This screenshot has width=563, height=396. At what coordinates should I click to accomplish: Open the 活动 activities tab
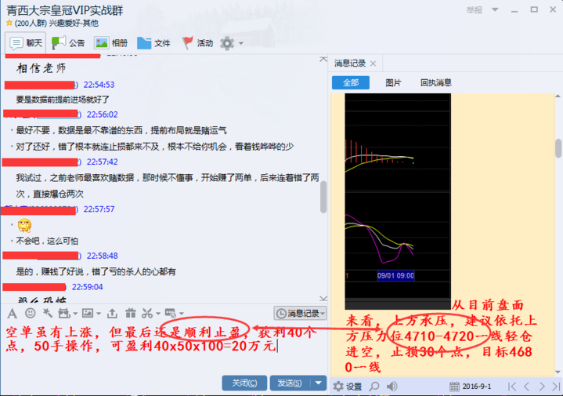tap(197, 43)
